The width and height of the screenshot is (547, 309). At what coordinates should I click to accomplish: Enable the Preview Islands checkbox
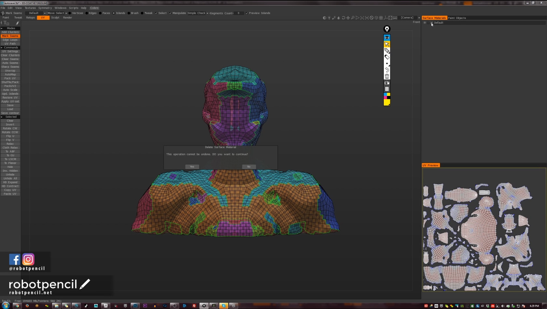click(x=247, y=13)
